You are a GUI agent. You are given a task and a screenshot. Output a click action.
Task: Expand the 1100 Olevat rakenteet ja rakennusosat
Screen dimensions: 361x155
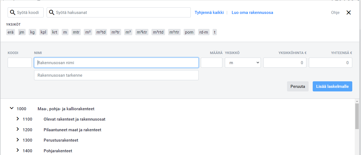click(18, 119)
